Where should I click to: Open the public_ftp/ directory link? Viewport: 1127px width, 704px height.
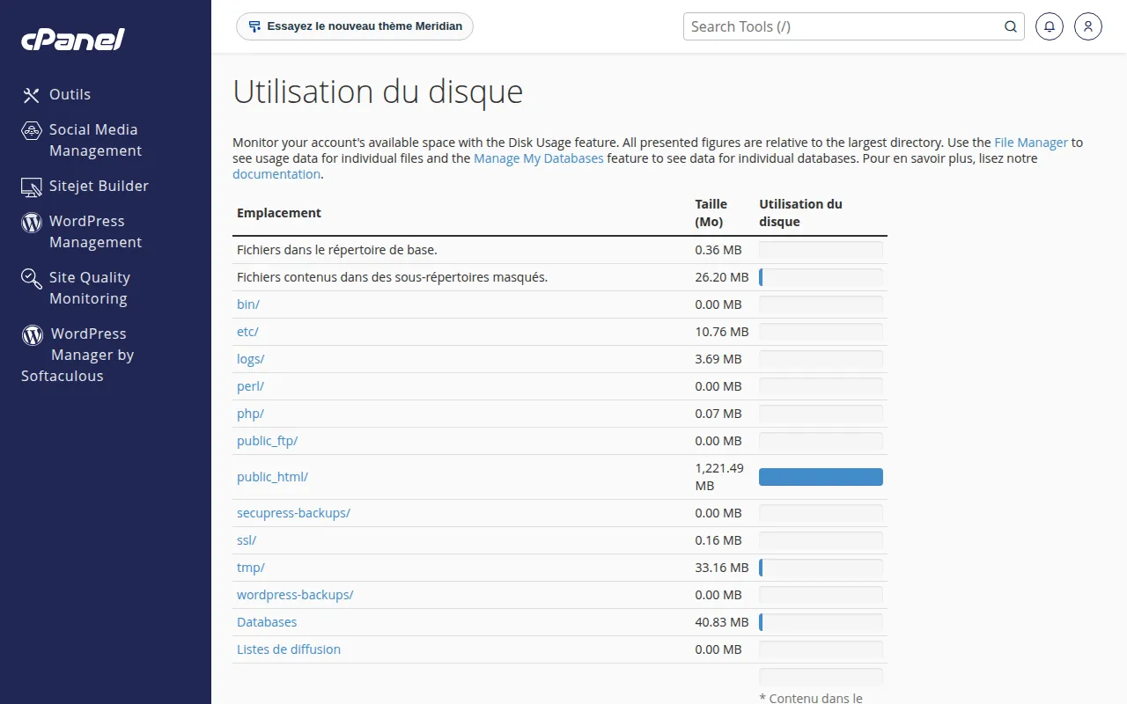pyautogui.click(x=268, y=441)
